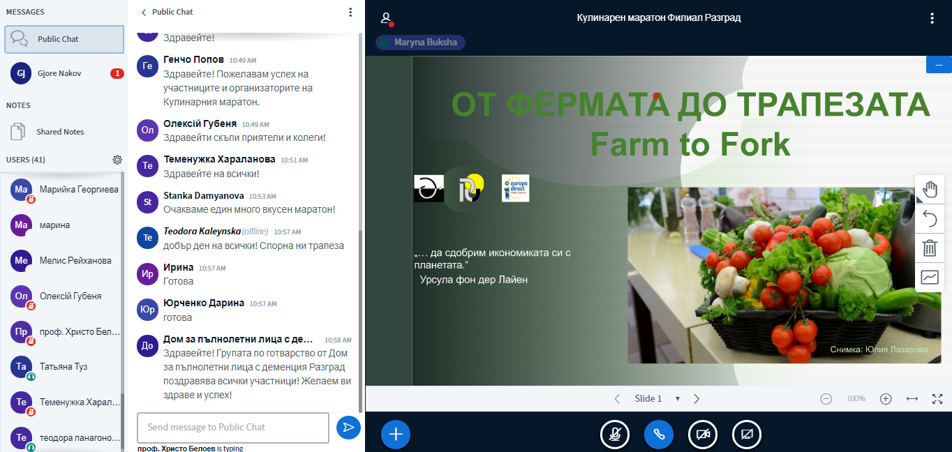Go to the next slide
The height and width of the screenshot is (452, 952).
697,399
